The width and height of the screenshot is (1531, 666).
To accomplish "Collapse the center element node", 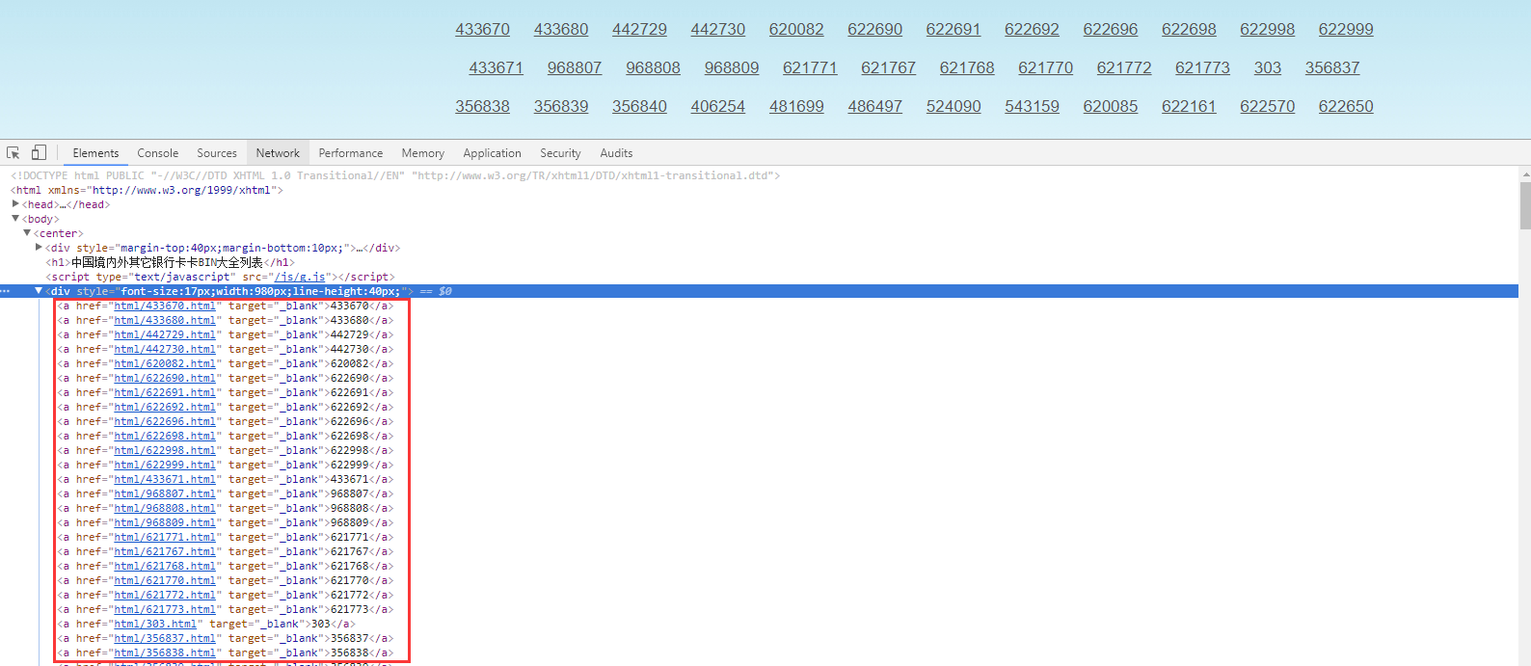I will [27, 233].
